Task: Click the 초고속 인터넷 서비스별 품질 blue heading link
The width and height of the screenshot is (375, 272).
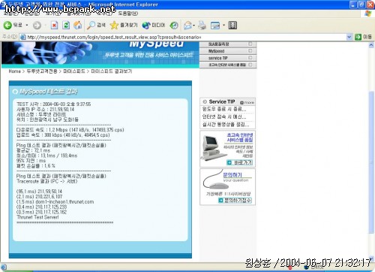Action: [x=240, y=138]
